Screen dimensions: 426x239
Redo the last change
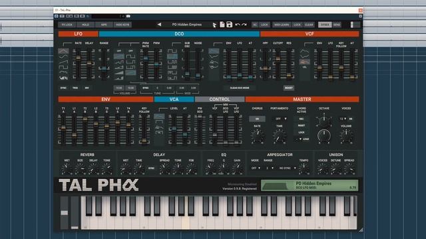click(x=244, y=25)
